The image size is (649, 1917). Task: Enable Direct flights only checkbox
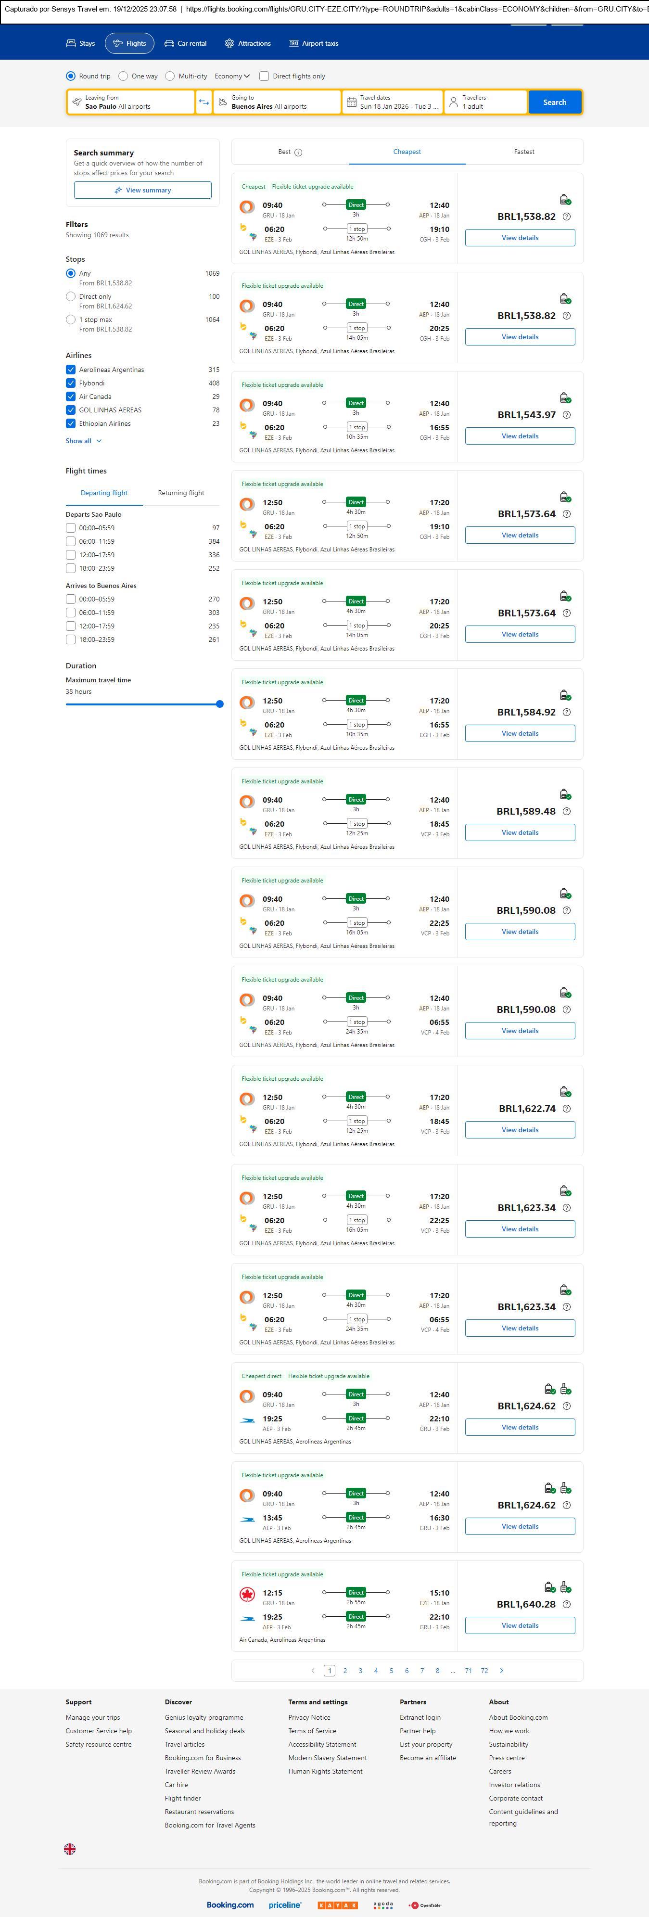[264, 76]
